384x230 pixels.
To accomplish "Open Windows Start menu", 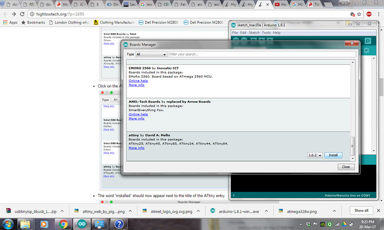I will (8, 224).
